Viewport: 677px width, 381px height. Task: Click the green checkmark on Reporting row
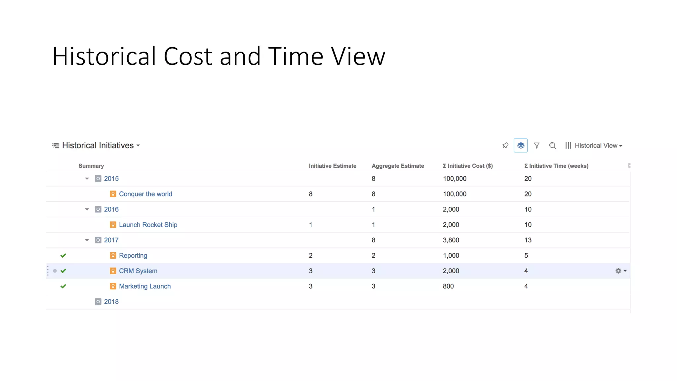(x=63, y=256)
